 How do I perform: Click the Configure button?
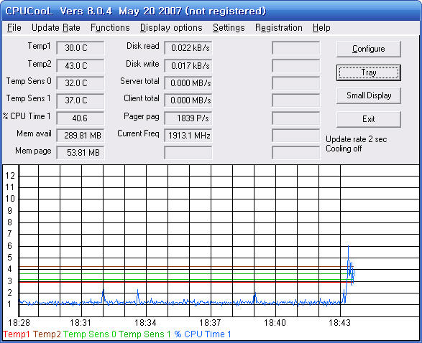tap(369, 49)
